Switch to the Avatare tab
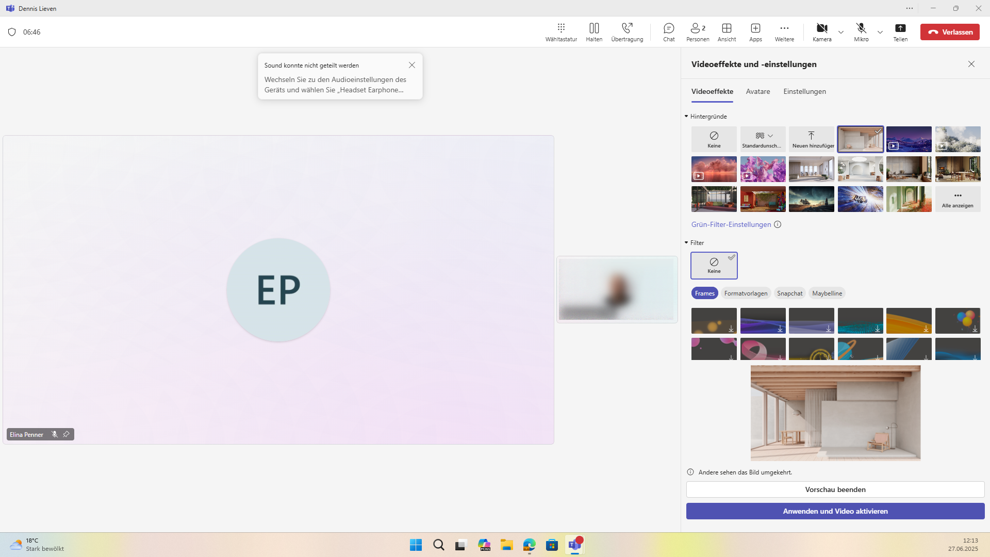 [x=758, y=91]
